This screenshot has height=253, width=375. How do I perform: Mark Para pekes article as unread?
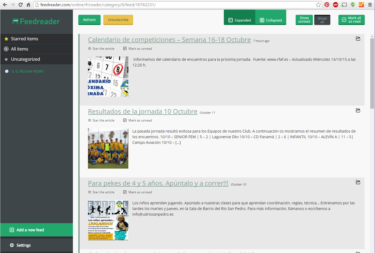pyautogui.click(x=137, y=192)
